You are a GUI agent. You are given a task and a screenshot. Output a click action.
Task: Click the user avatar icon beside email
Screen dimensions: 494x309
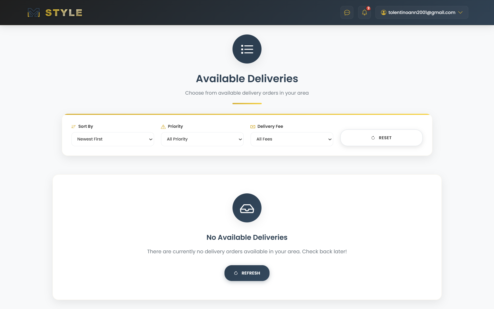(x=383, y=12)
